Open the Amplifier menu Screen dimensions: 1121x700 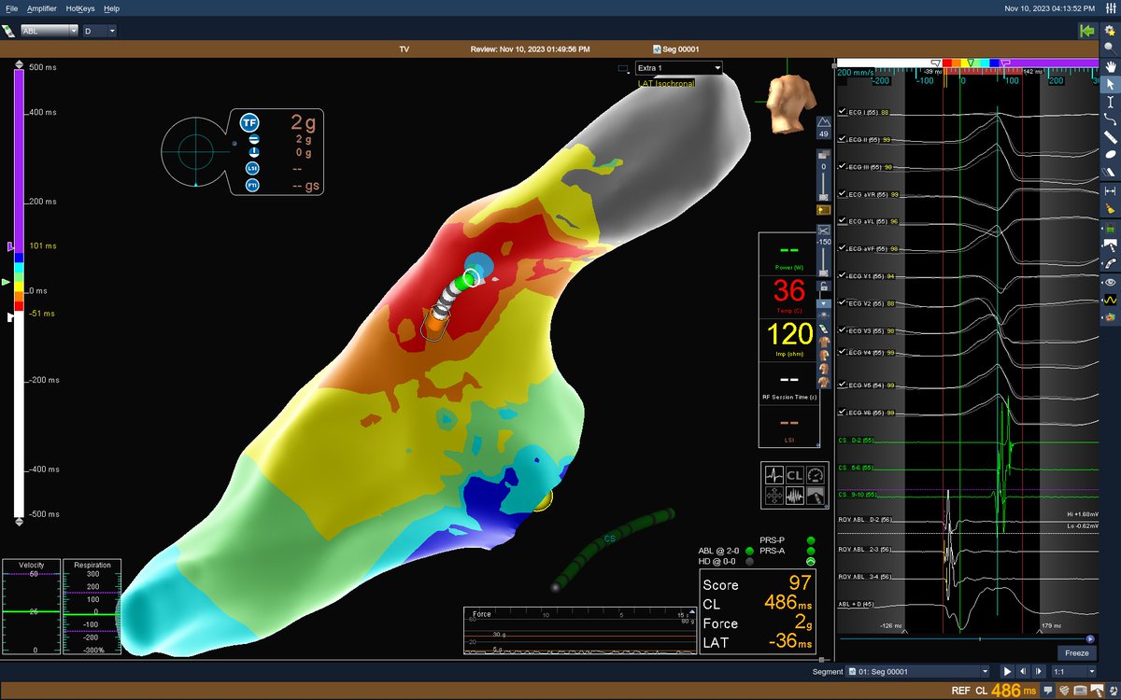41,7
